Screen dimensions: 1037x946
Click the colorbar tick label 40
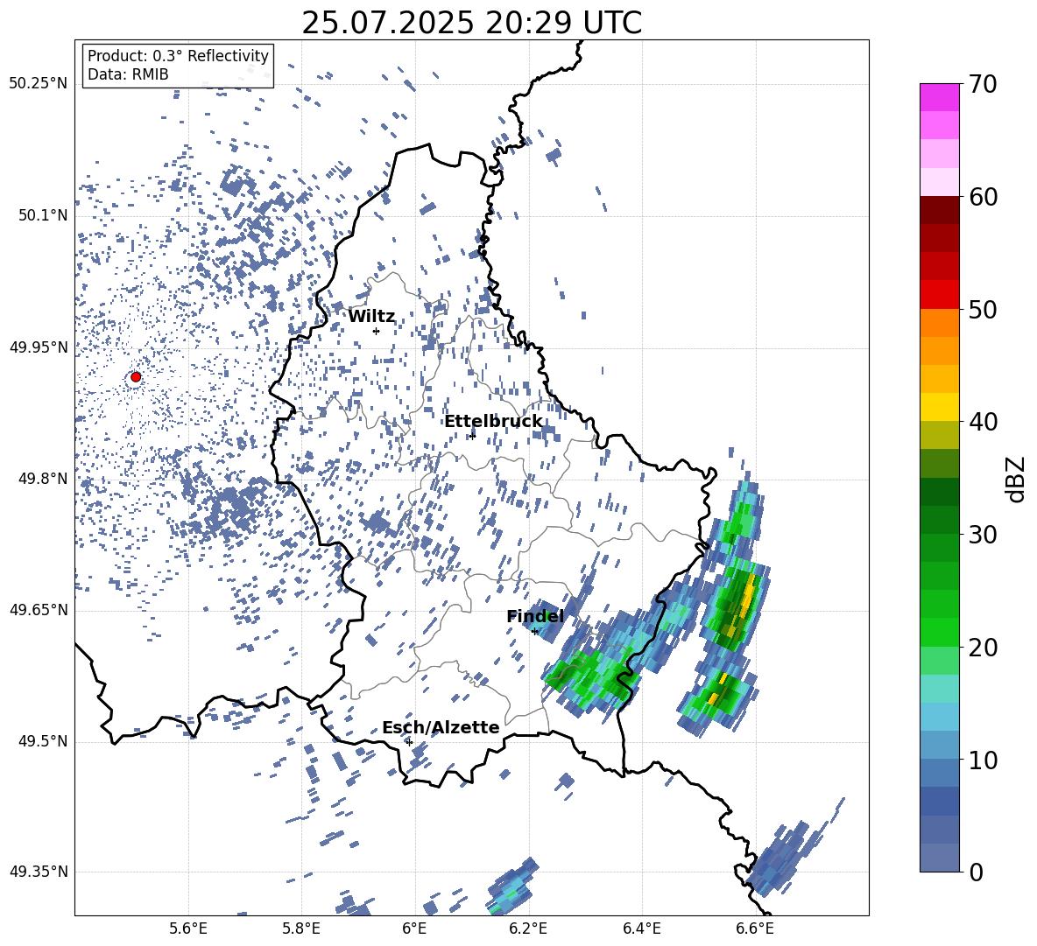click(984, 422)
